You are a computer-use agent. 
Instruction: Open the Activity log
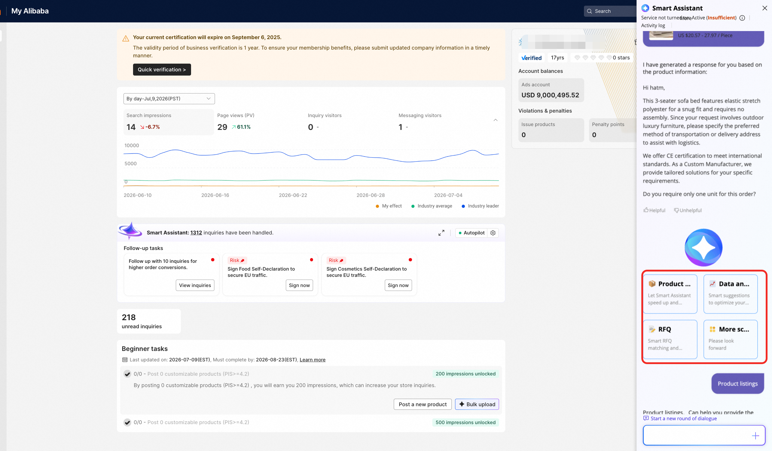click(653, 26)
